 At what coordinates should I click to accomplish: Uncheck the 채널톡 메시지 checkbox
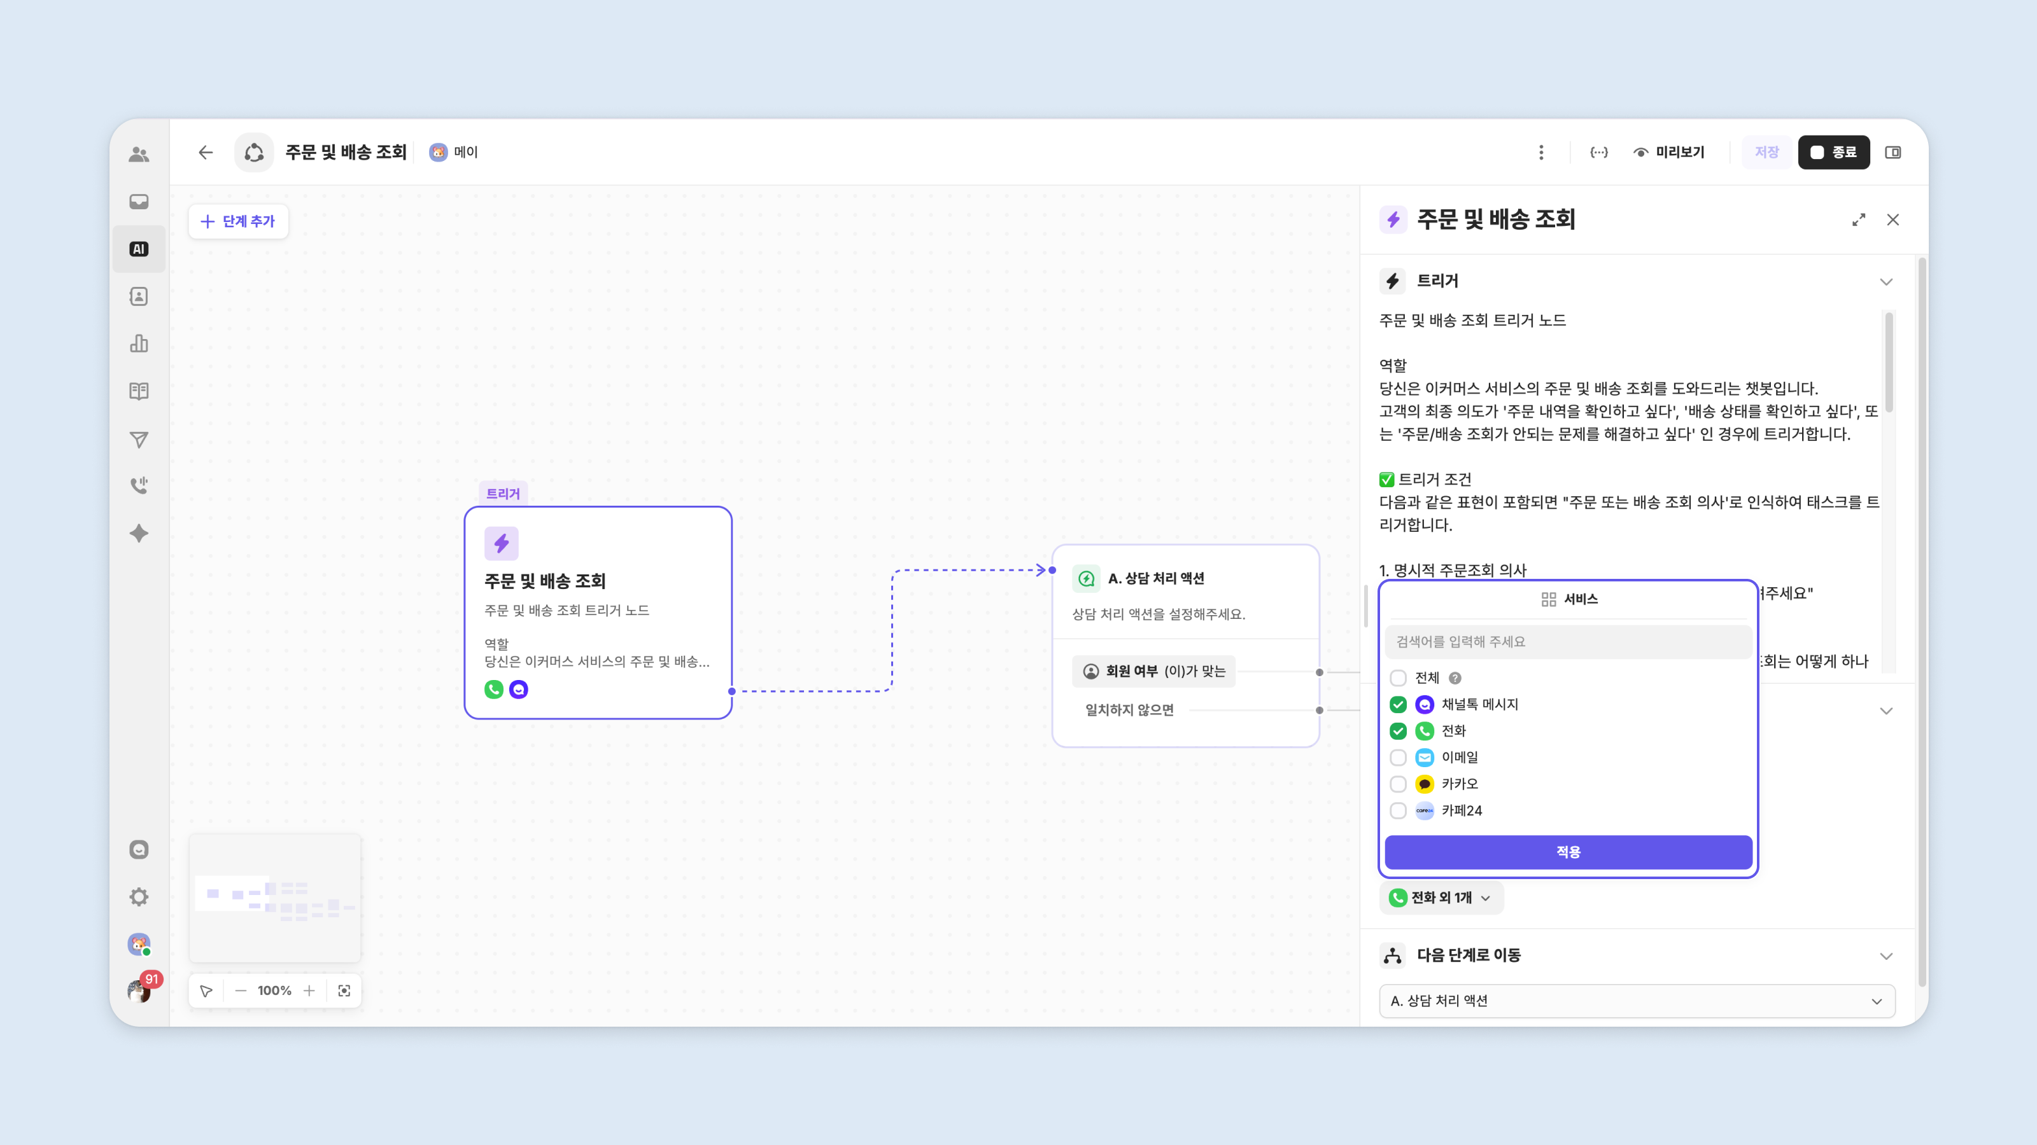(x=1398, y=705)
